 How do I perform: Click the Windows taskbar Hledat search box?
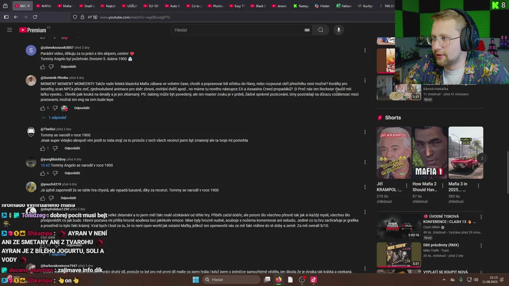coord(231,280)
